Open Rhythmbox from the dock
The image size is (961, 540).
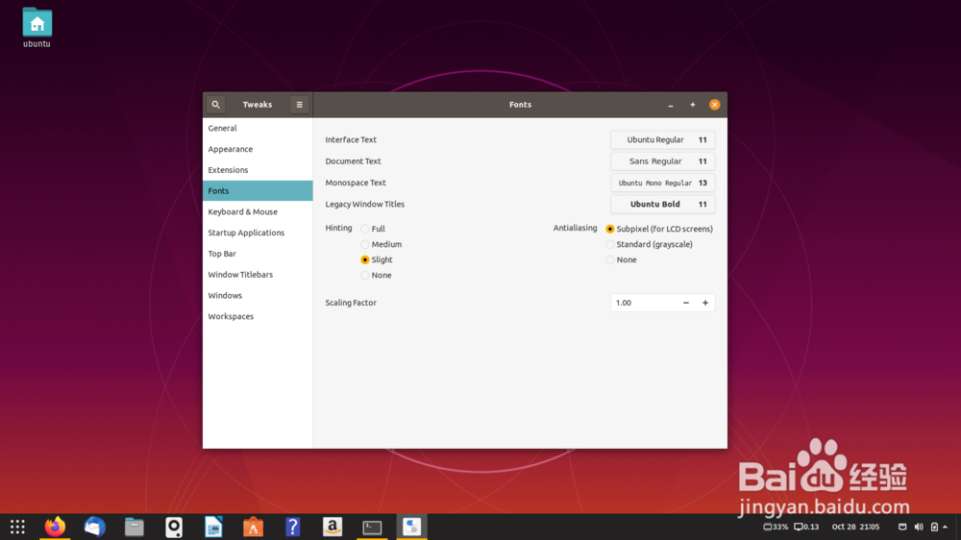[x=174, y=527]
